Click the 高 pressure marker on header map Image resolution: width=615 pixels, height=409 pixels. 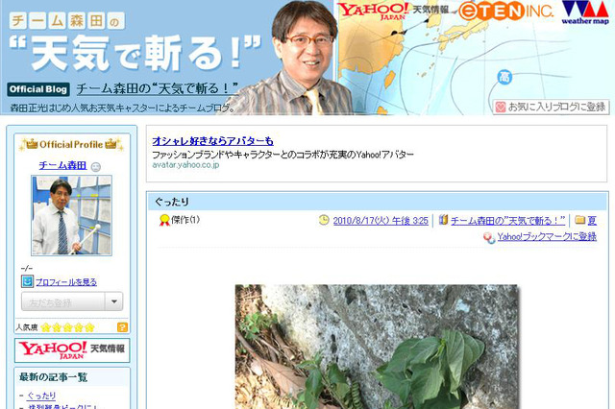(x=504, y=77)
